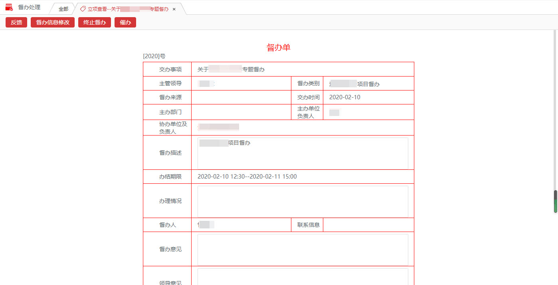
Task: Click inside the 督办意见 comment box
Action: (303, 249)
